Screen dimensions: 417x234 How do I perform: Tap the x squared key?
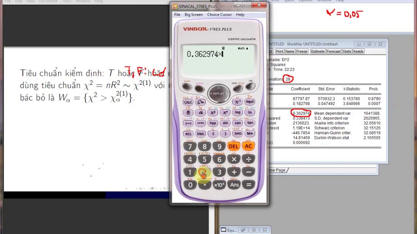(213, 113)
